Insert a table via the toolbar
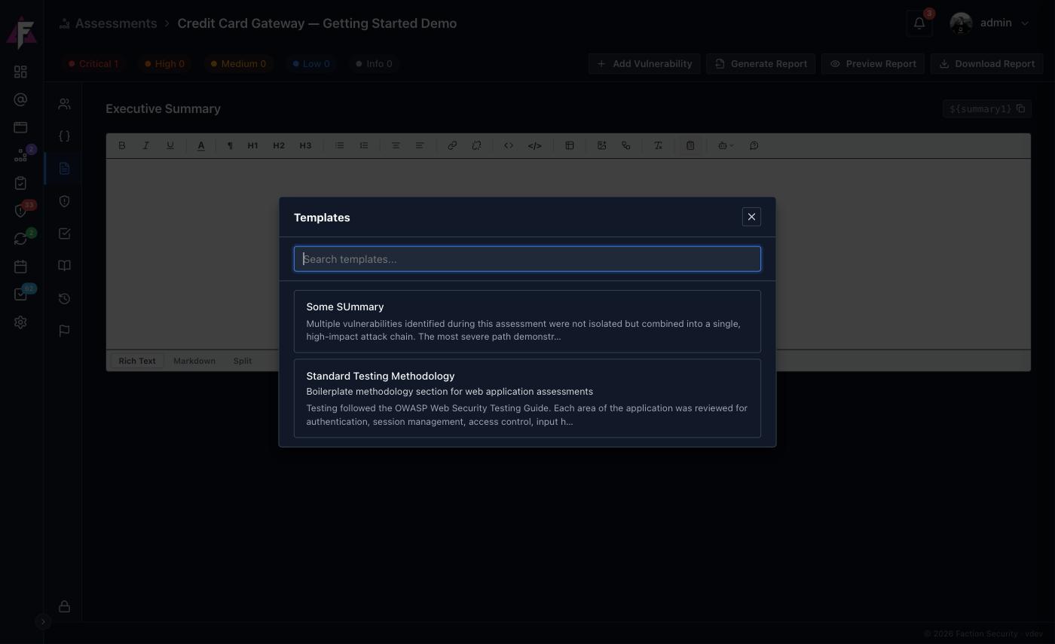This screenshot has width=1055, height=644. point(570,145)
